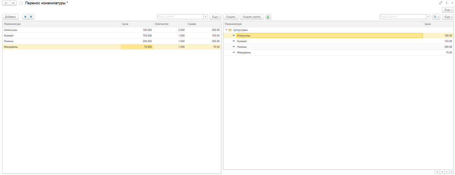Select the Кумкват row in left table
The height and width of the screenshot is (175, 455).
pos(112,36)
